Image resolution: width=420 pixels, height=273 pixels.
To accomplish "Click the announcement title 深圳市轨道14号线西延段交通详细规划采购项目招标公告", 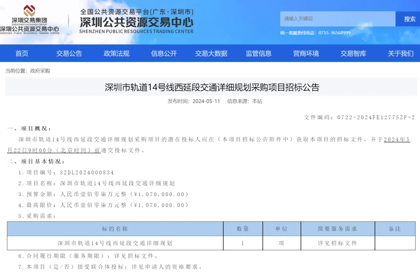I will click(212, 87).
